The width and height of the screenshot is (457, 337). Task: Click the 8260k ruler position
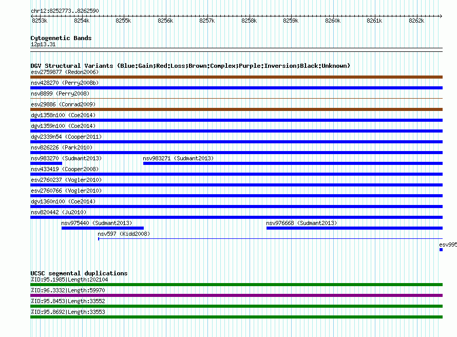pos(333,21)
